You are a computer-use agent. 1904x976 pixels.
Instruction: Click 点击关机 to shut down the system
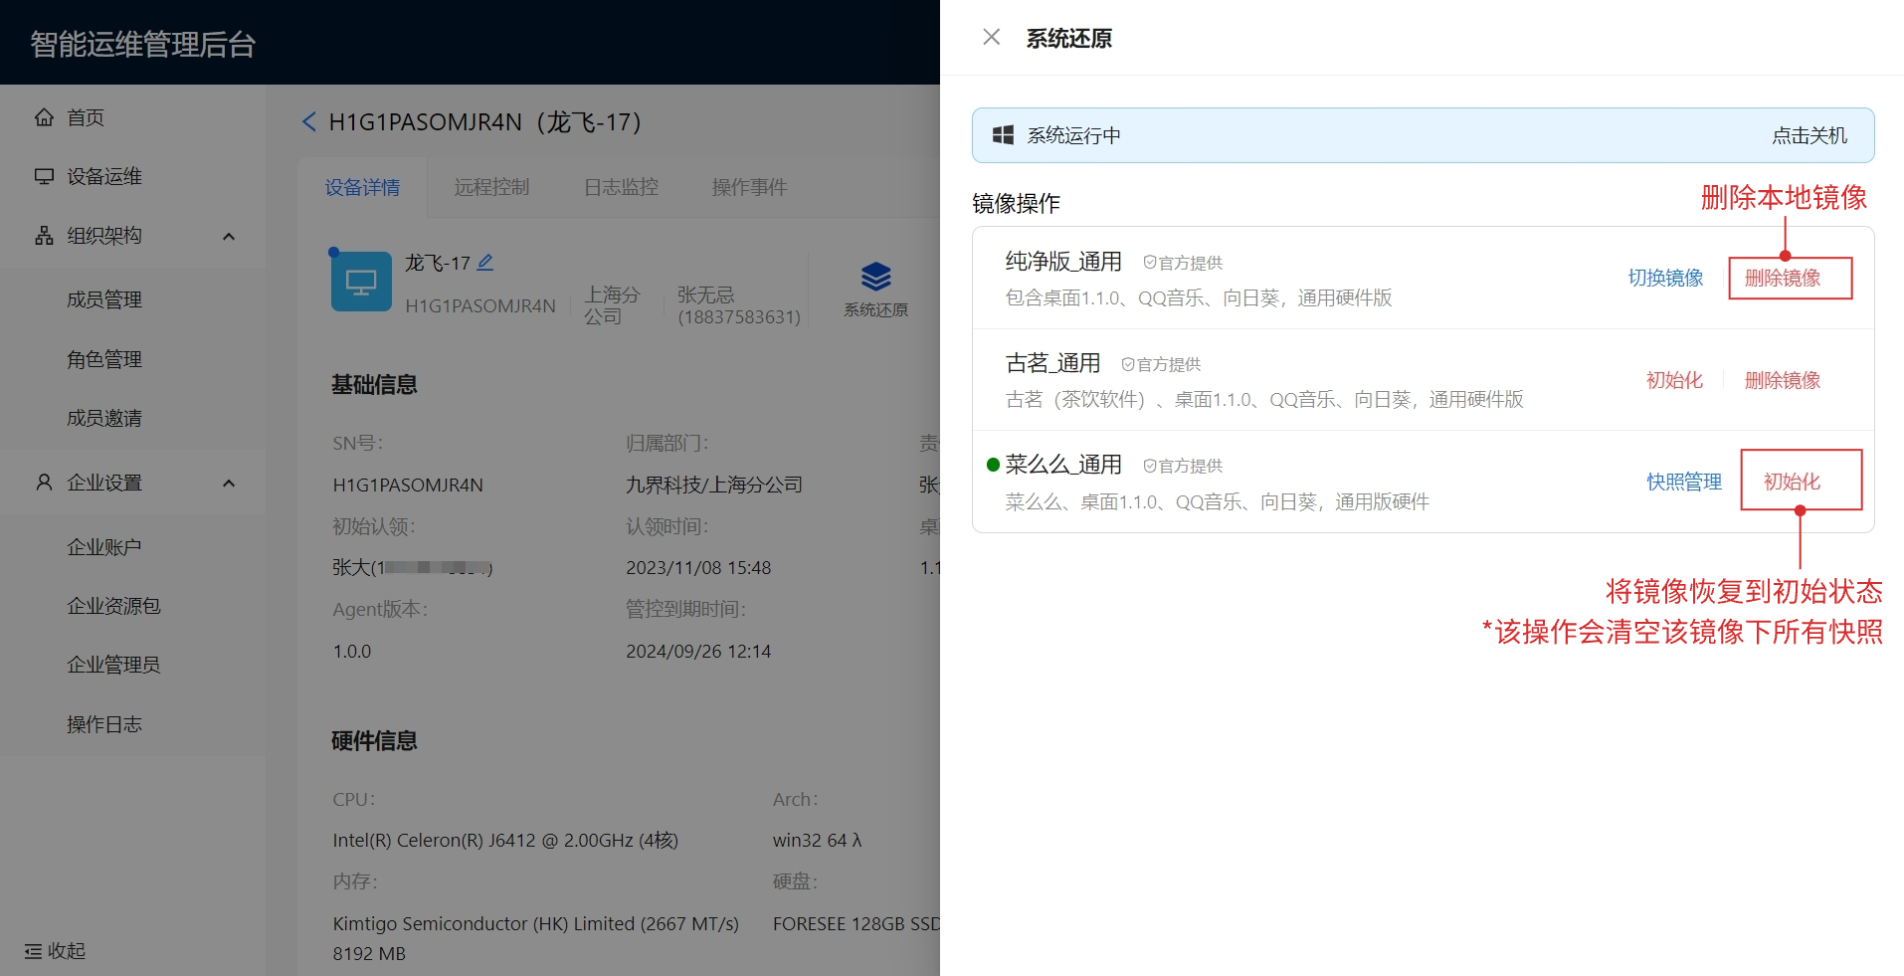[1809, 135]
